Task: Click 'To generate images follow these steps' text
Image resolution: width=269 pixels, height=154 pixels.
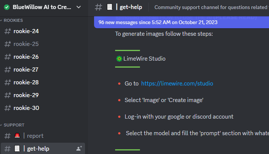Action: point(164,34)
